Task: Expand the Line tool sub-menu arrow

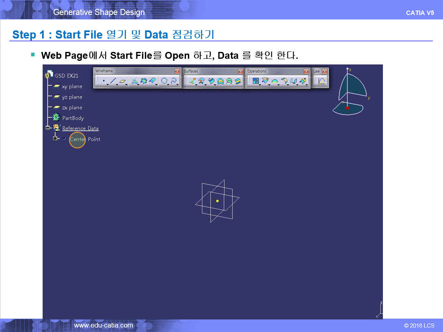Action: 117,85
